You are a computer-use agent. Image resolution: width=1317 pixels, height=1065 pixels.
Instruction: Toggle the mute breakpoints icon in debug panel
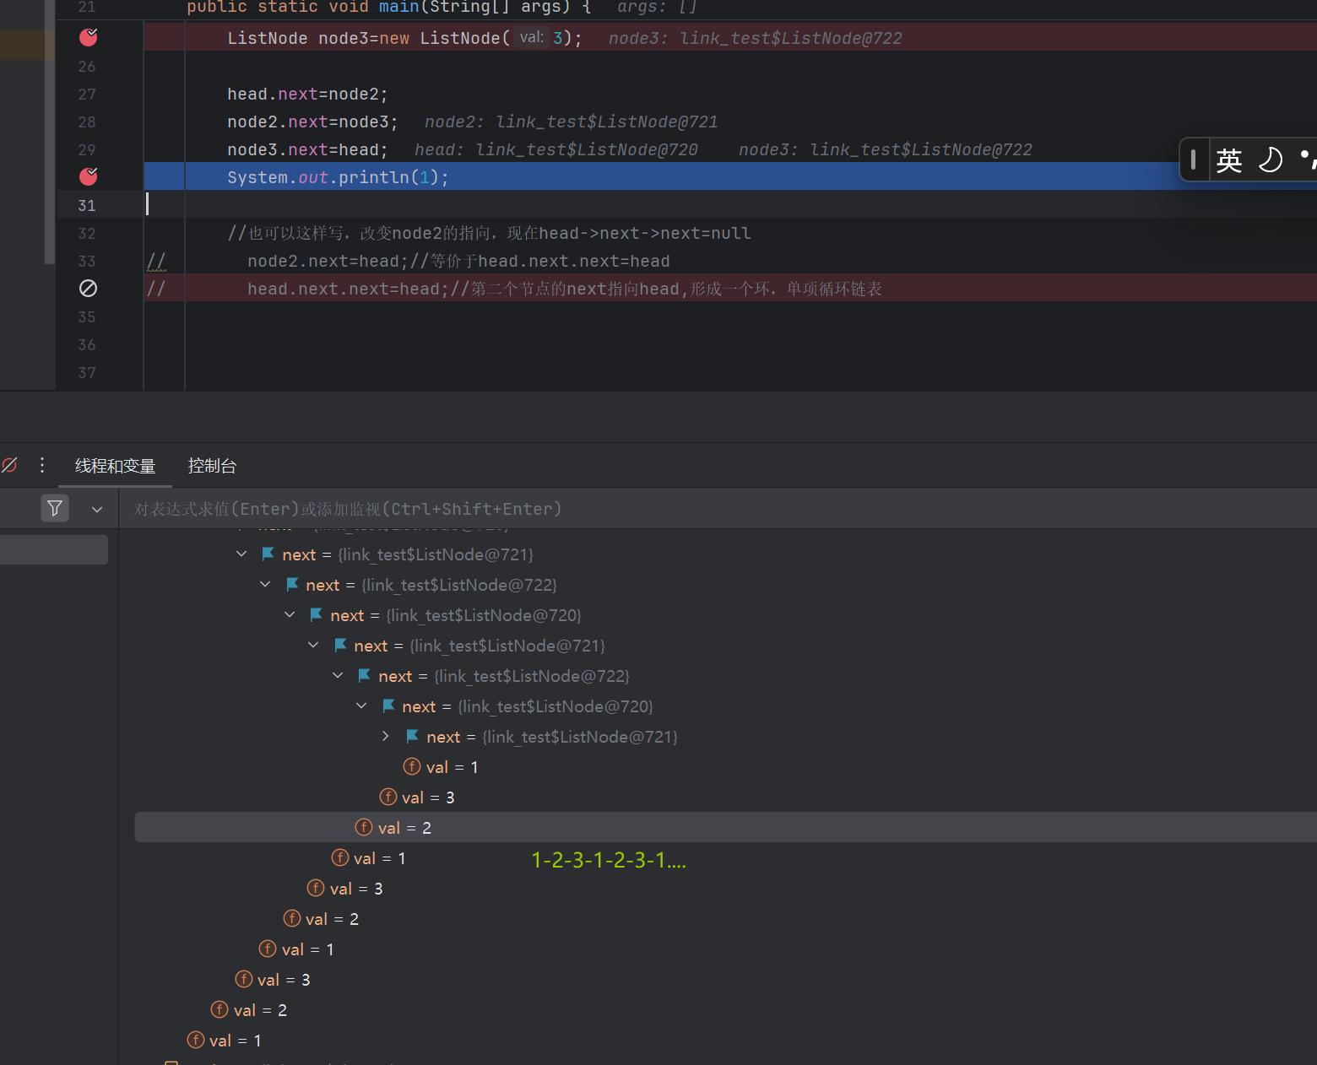click(9, 465)
